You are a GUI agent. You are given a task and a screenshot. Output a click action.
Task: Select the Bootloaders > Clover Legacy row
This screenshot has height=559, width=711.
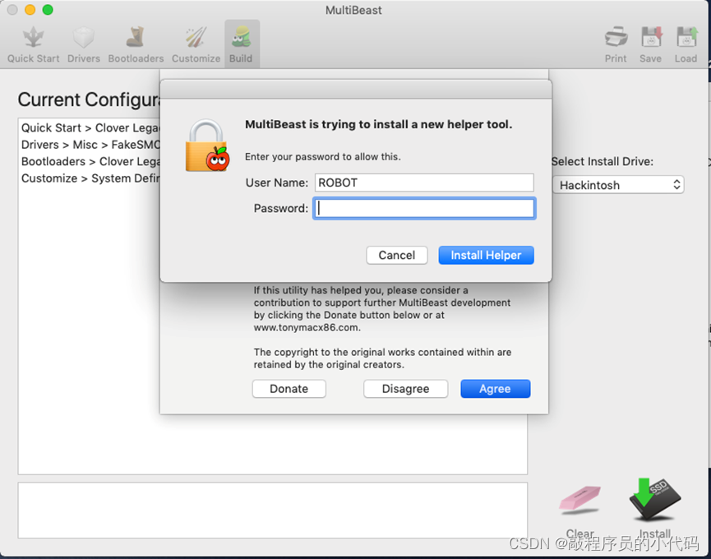point(90,161)
